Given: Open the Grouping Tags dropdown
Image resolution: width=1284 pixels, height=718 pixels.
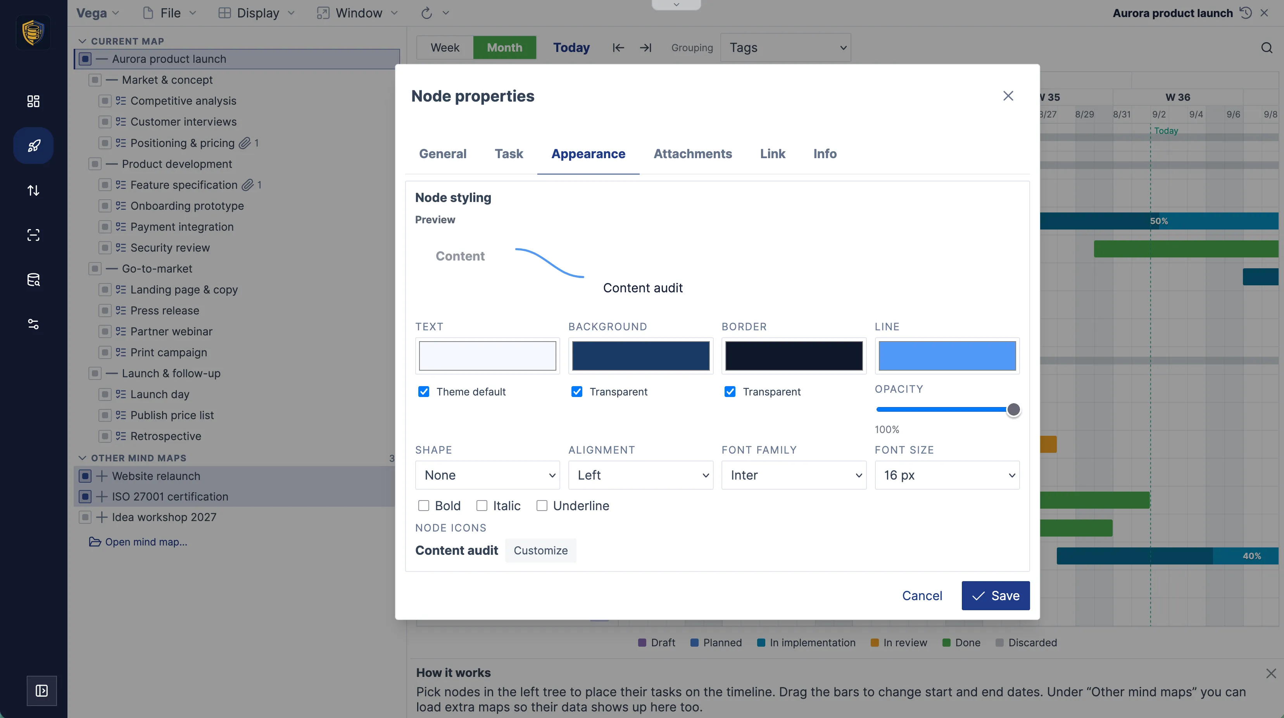Looking at the screenshot, I should click(x=785, y=48).
